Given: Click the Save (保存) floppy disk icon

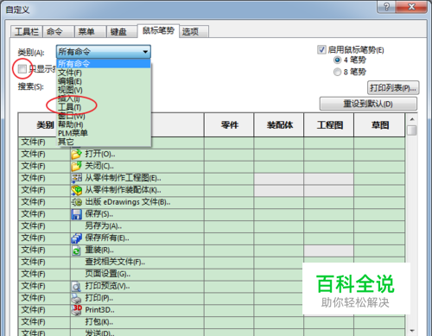Looking at the screenshot, I should (x=77, y=214).
